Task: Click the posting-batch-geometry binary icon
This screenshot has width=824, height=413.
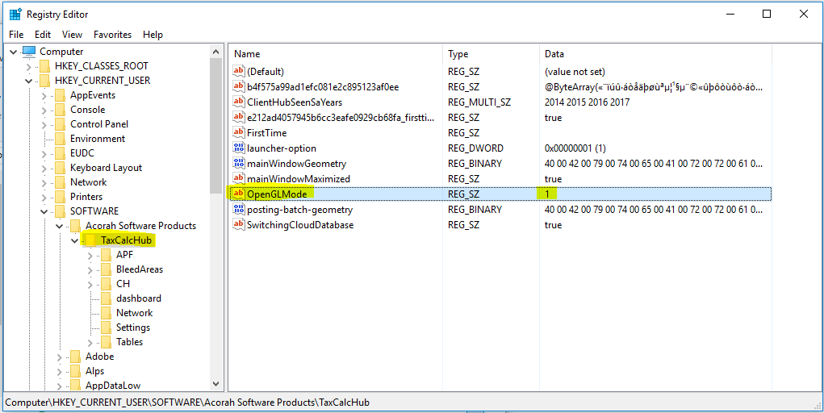Action: point(238,210)
